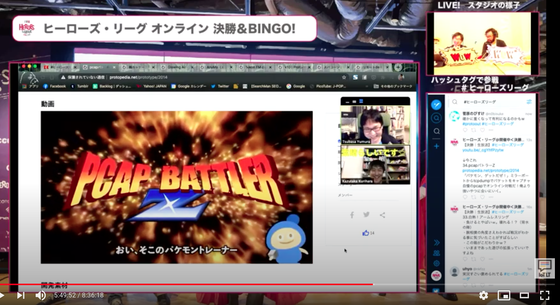The width and height of the screenshot is (560, 305).
Task: Expand the Twitter sidebar with double chevron
Action: point(436,242)
